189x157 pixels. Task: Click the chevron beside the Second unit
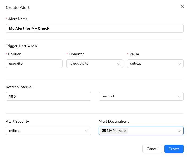pyautogui.click(x=179, y=97)
